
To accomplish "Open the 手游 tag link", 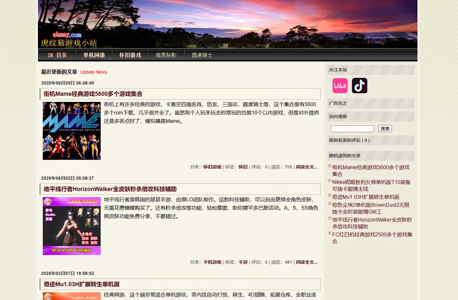I will (x=243, y=262).
